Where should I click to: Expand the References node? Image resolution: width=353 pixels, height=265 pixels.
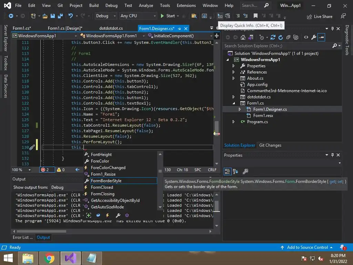pyautogui.click(x=233, y=72)
